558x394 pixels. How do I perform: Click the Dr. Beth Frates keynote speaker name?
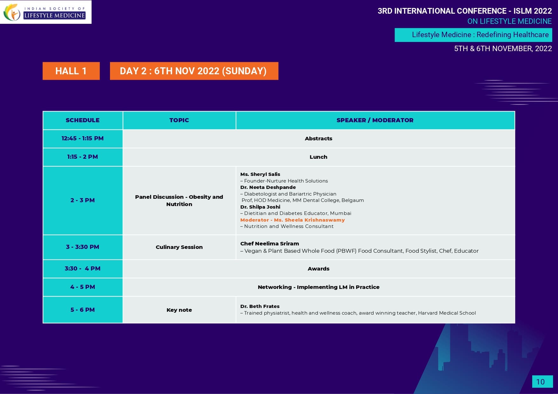point(260,306)
